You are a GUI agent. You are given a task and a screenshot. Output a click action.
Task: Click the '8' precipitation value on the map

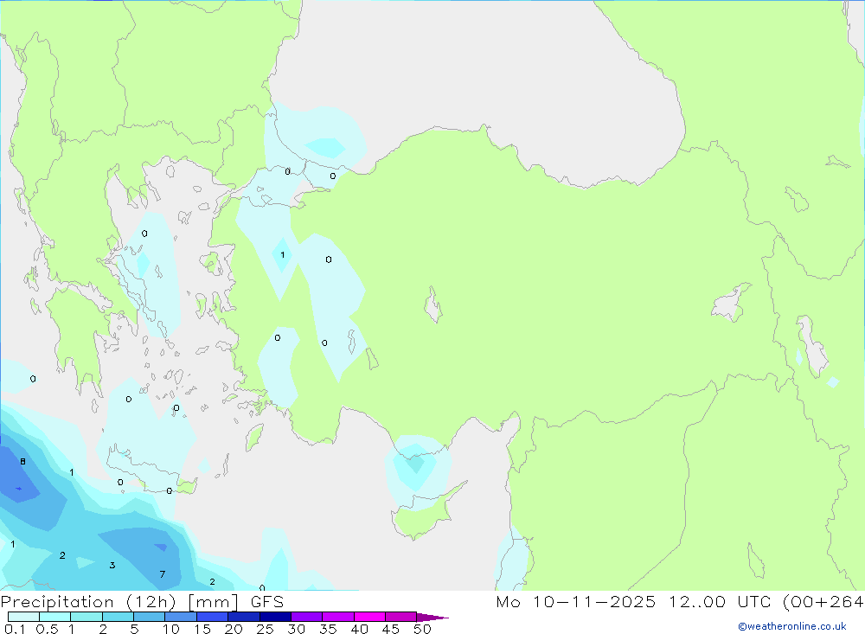(22, 461)
